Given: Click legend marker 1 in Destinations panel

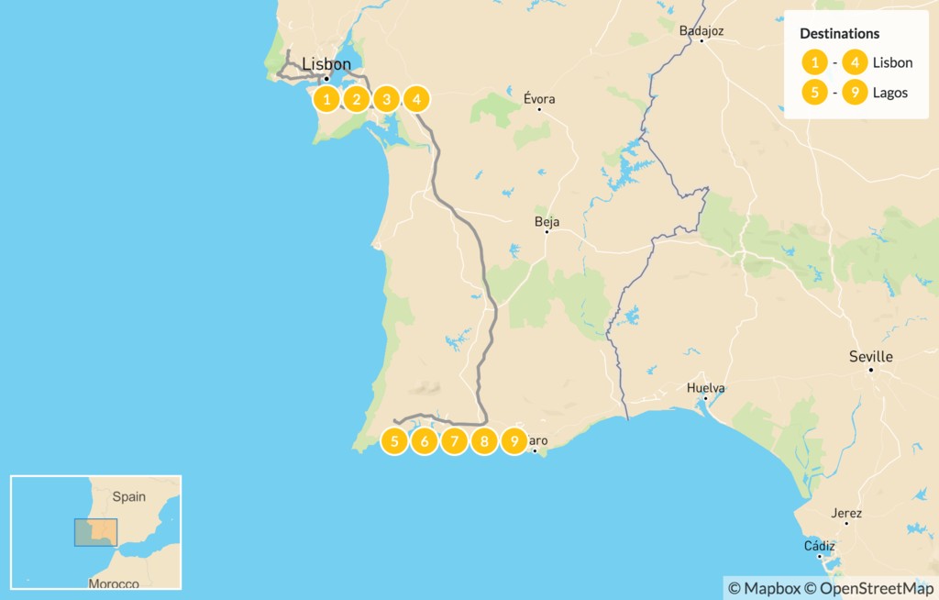Looking at the screenshot, I should click(814, 62).
